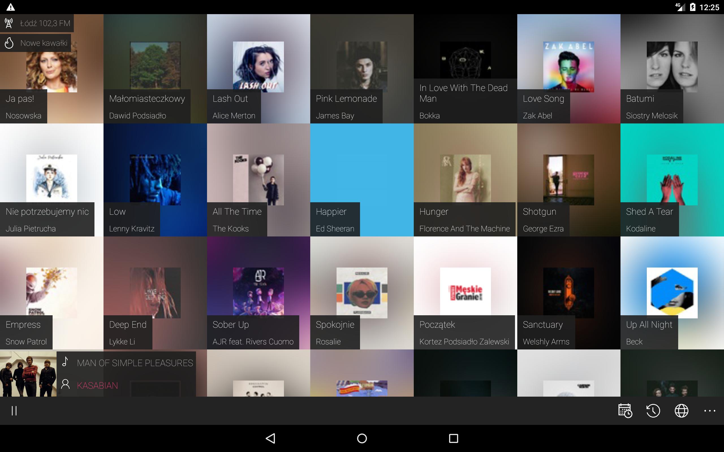
Task: Choose Up All Night by Beck
Action: 672,293
